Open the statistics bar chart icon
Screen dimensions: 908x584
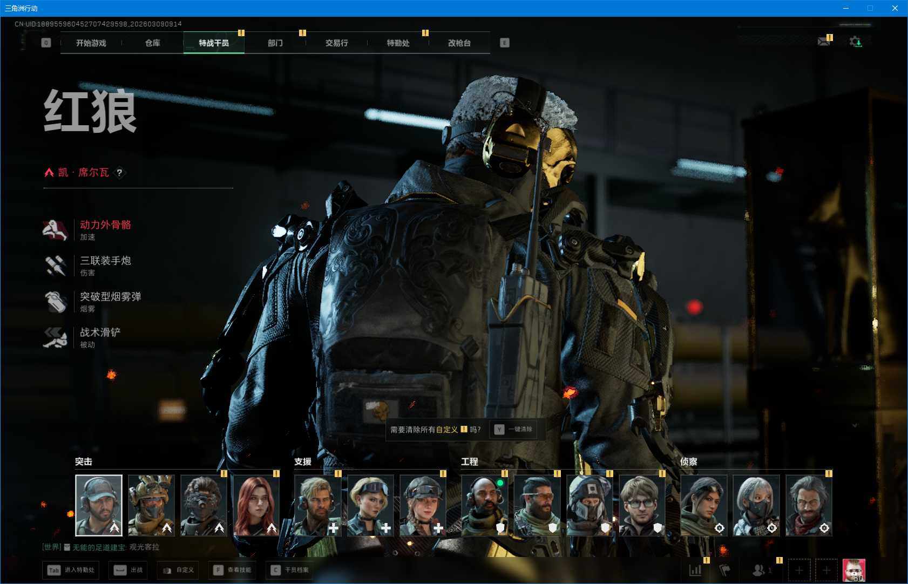pyautogui.click(x=695, y=570)
